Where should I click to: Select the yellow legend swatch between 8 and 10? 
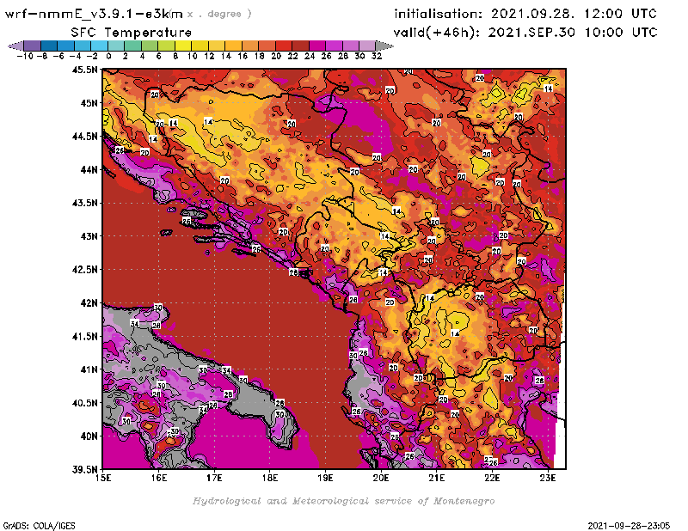point(182,46)
